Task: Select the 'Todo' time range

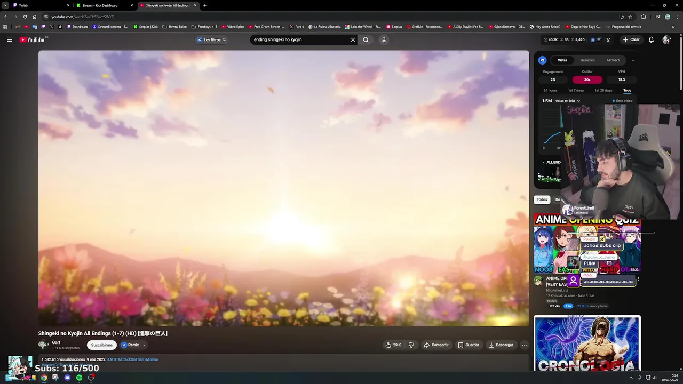Action: point(627,91)
